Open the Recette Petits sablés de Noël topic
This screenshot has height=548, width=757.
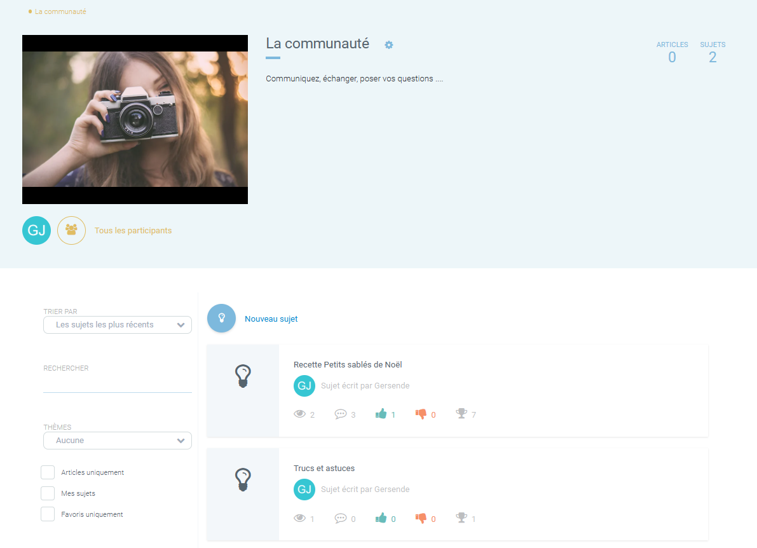(x=348, y=365)
